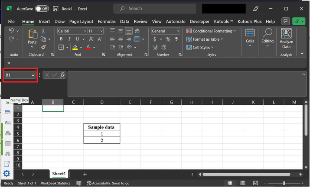310x187 pixels.
Task: Increase decimal places
Action: click(x=155, y=47)
